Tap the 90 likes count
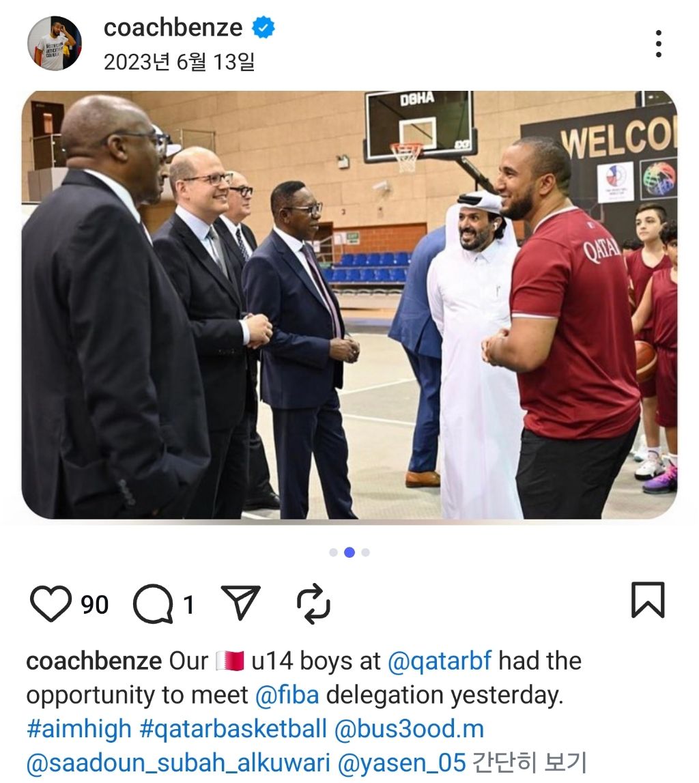Image resolution: width=699 pixels, height=783 pixels. click(94, 604)
